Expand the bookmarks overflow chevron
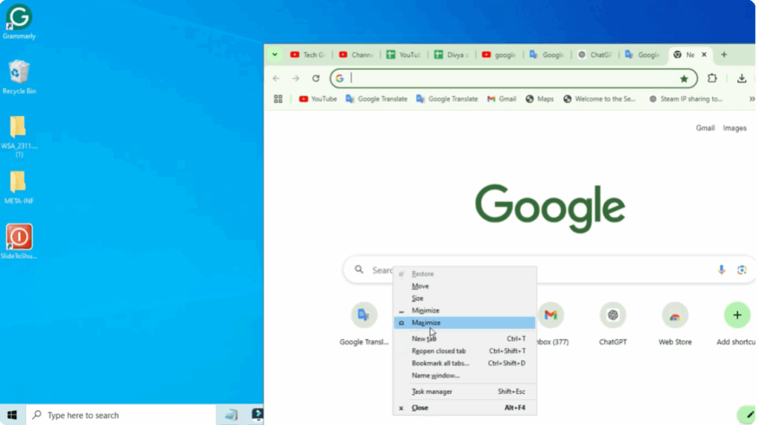Viewport: 758px width, 425px height. 752,98
